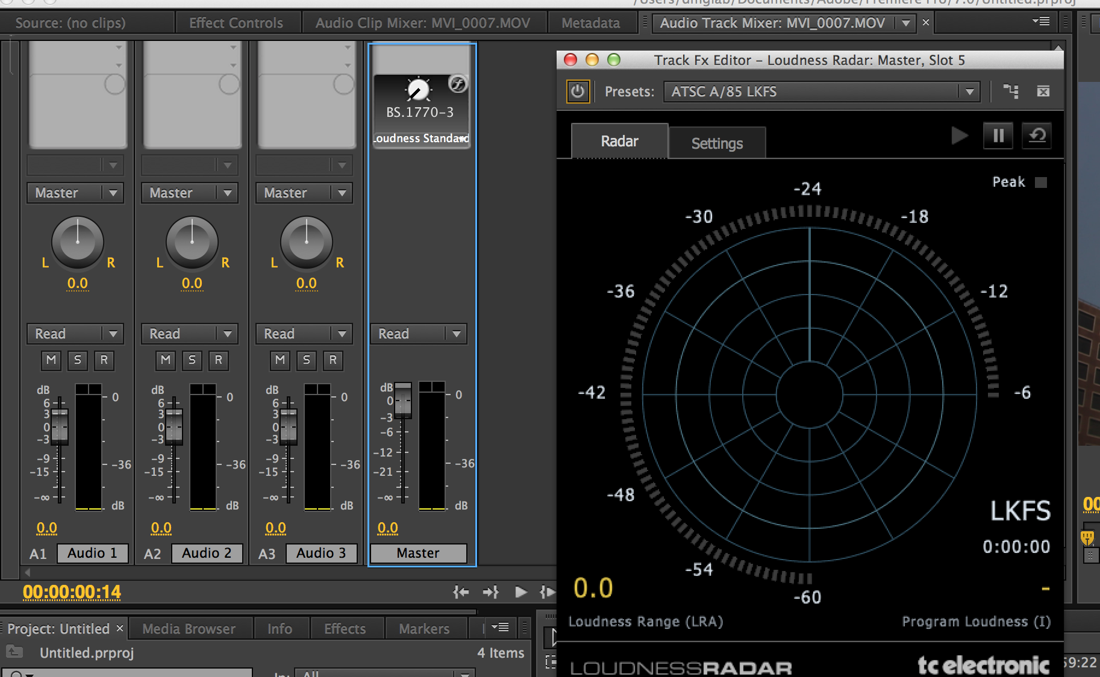The image size is (1100, 677).
Task: Start the Loudness Radar play button
Action: click(x=960, y=136)
